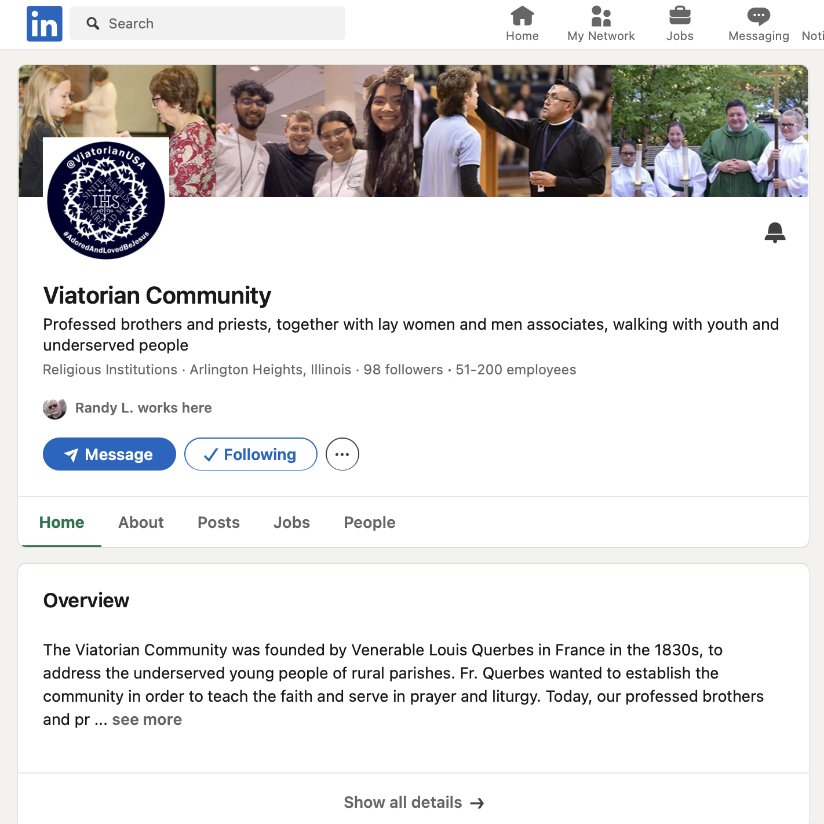Switch to the People tab
Viewport: 824px width, 824px height.
click(370, 523)
